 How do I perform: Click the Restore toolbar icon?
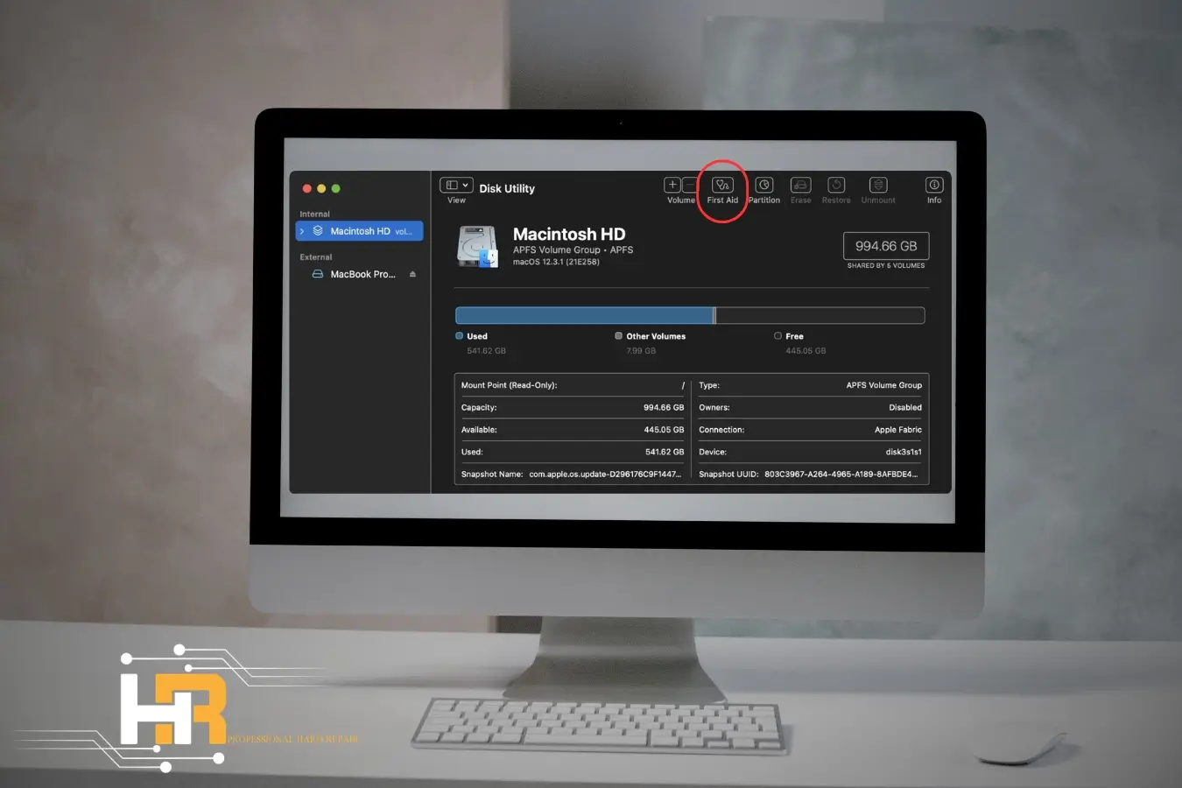pos(836,185)
